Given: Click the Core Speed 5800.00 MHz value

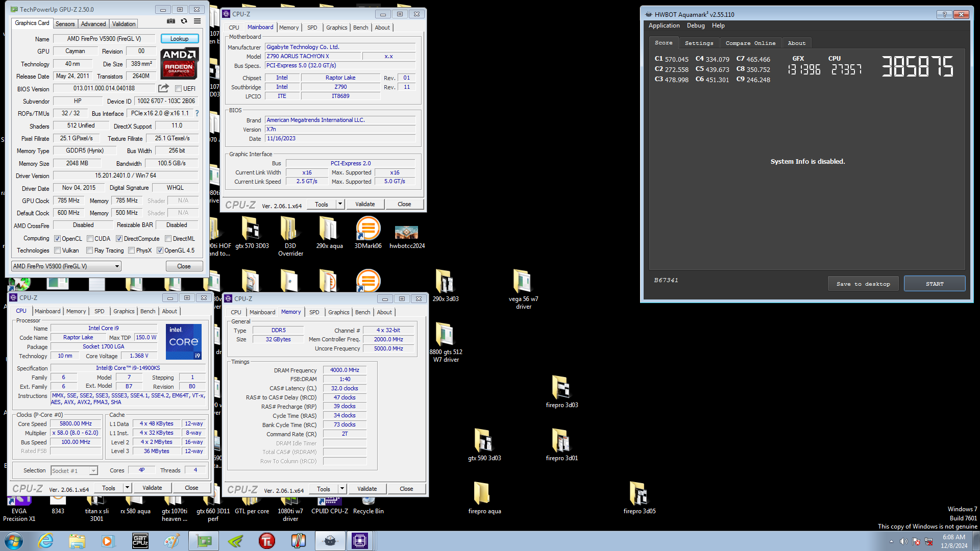Looking at the screenshot, I should pyautogui.click(x=76, y=423).
